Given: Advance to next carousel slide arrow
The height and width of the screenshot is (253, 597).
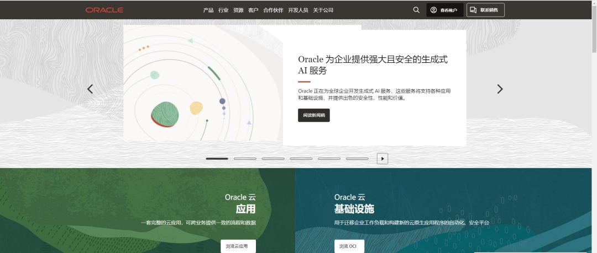Looking at the screenshot, I should coord(500,89).
